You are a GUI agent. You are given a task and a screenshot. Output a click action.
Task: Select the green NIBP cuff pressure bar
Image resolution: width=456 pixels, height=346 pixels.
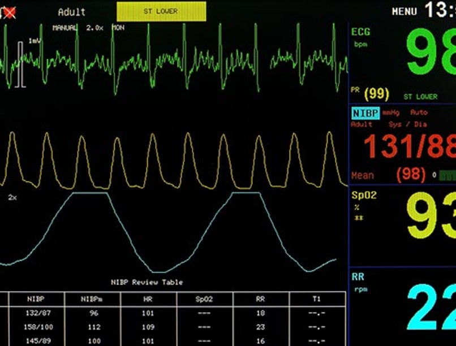[448, 176]
